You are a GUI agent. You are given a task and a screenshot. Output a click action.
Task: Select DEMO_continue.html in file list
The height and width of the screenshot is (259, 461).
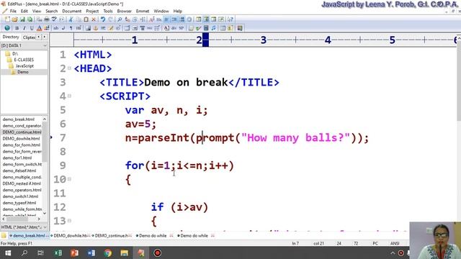click(x=22, y=132)
